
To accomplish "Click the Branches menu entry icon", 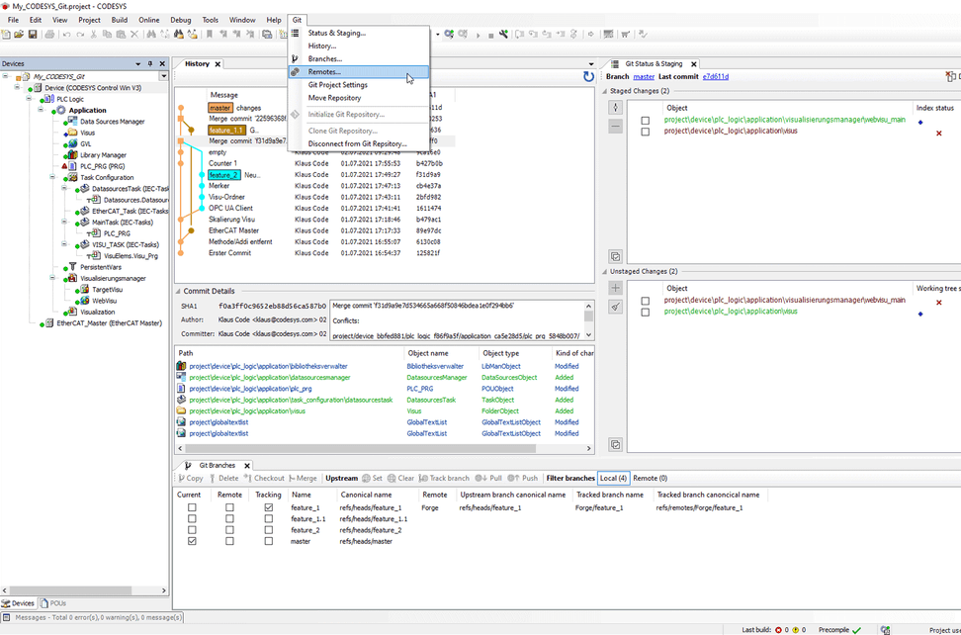I will coord(296,58).
